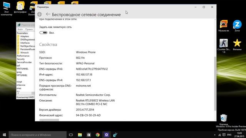Open 'Правка' menu in Registry Editor
246x138 pixels.
pyautogui.click(x=29, y=29)
